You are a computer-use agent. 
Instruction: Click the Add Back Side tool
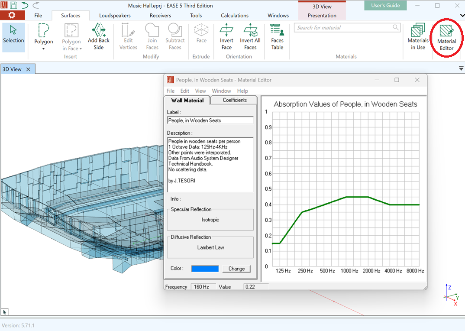(99, 37)
